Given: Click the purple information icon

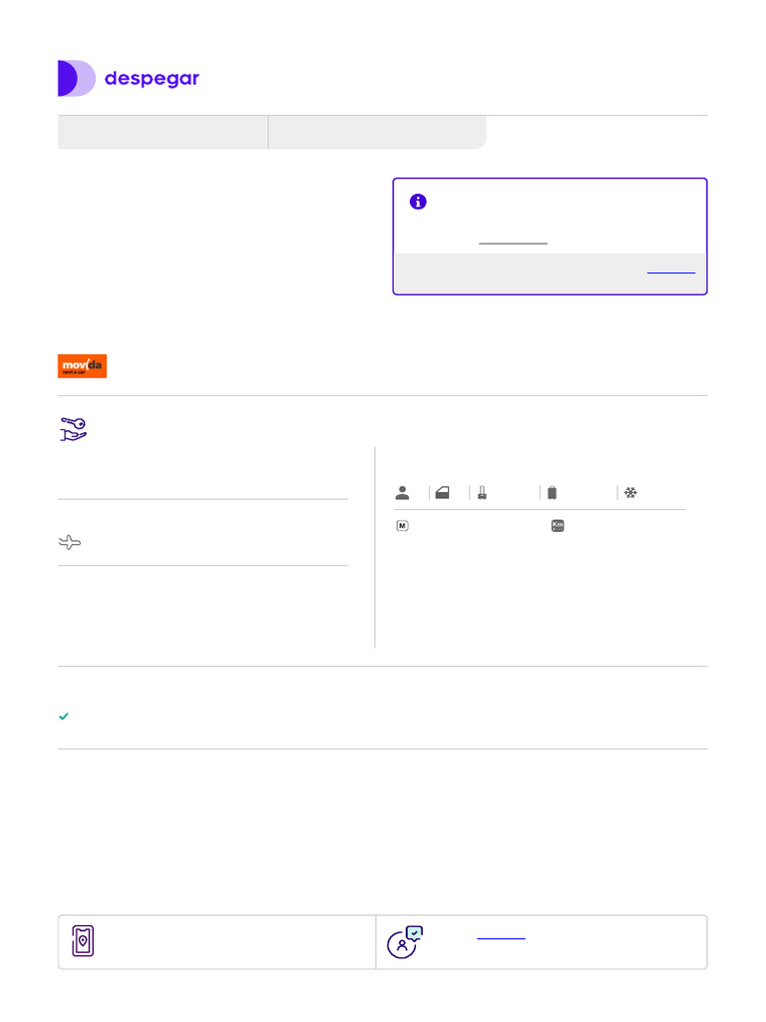Looking at the screenshot, I should 418,202.
